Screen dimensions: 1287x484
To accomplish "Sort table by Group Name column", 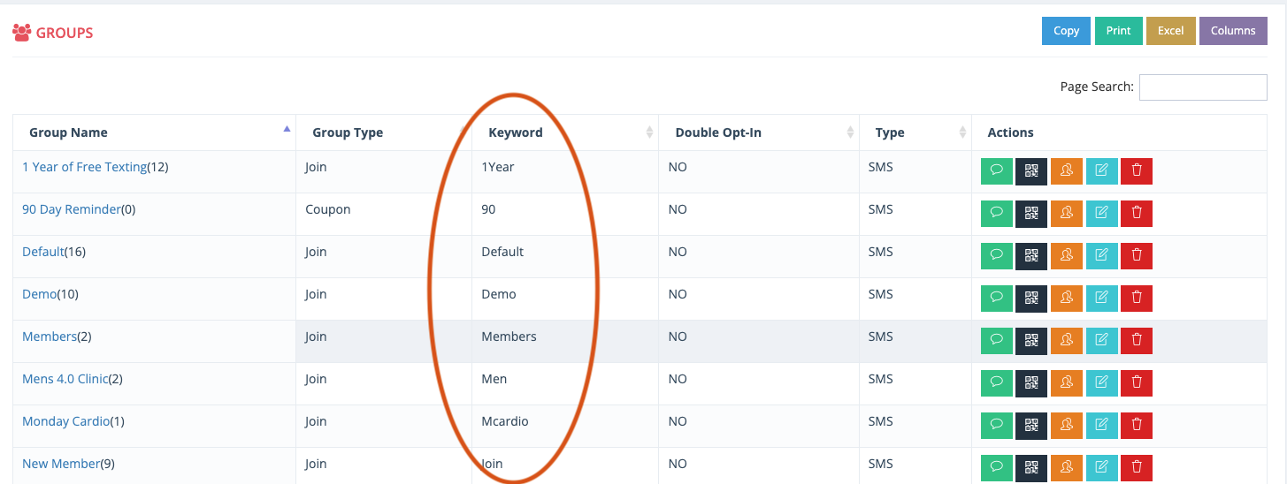I will coord(154,132).
